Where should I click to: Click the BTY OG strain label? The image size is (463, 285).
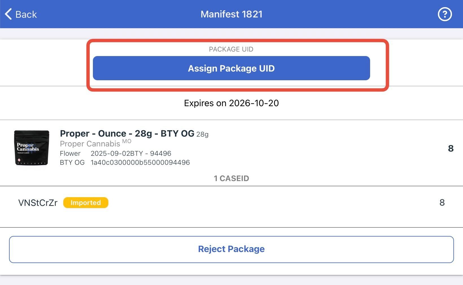[x=72, y=162]
